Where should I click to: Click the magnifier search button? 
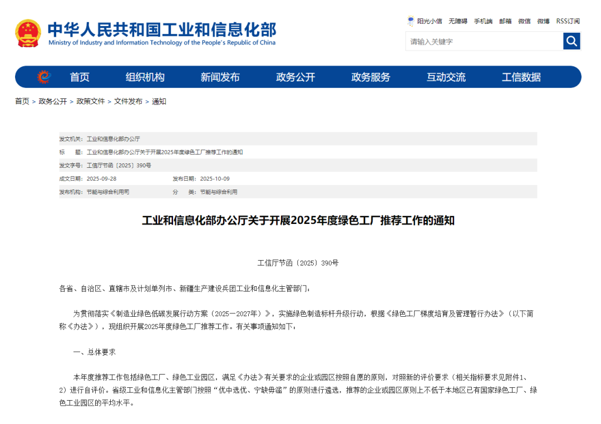[572, 41]
